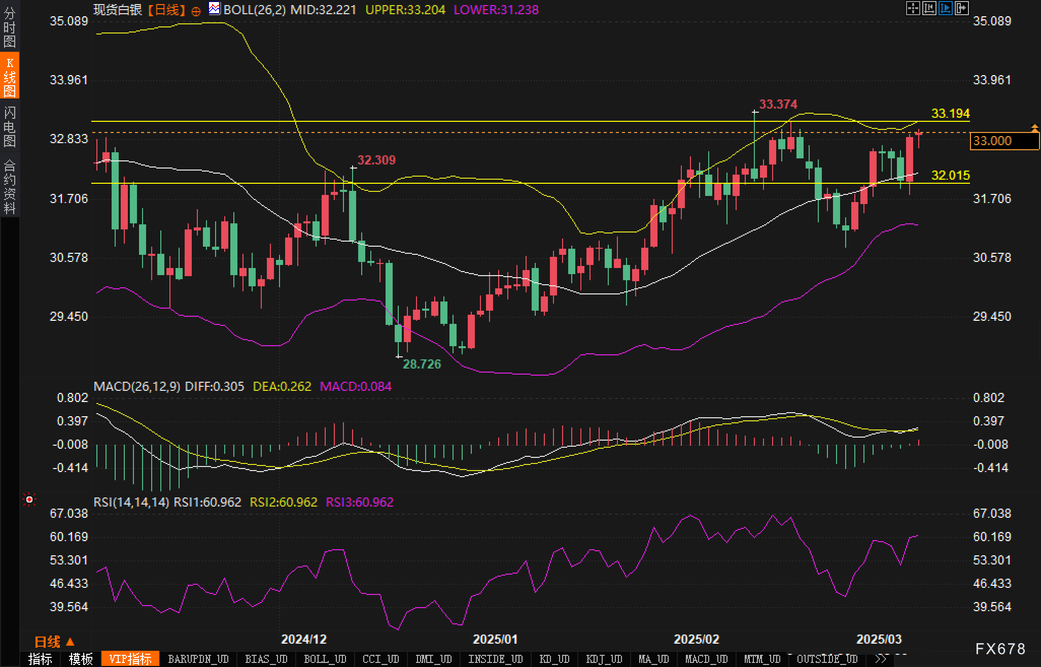This screenshot has height=667, width=1041.
Task: Click the red sun icon beside RSI panel
Action: [x=29, y=501]
